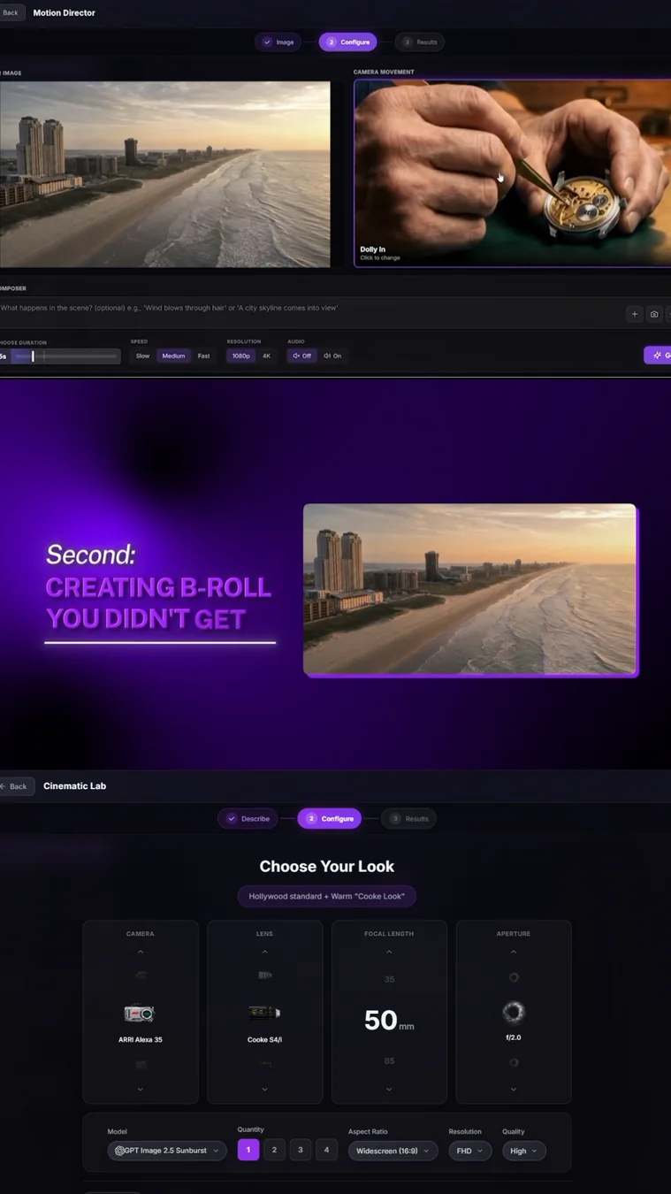Image resolution: width=671 pixels, height=1194 pixels.
Task: Pick the dimmed camera above ARRI Alexa 35
Action: click(x=141, y=975)
